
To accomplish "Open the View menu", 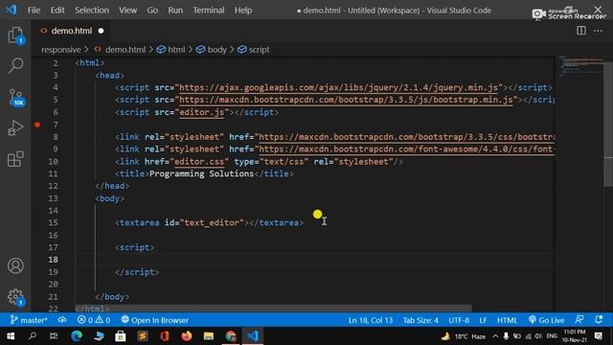I will (127, 11).
